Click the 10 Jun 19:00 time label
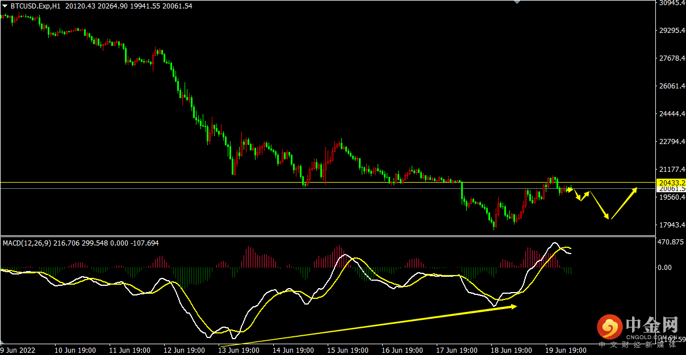Screen dimensions: 686x355 tap(75, 350)
